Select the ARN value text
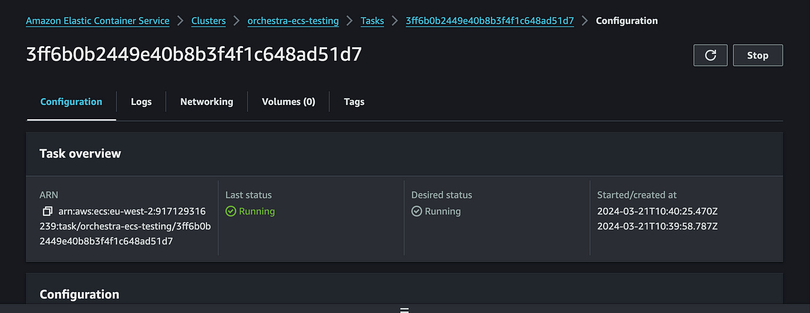810x313 pixels. pos(125,227)
